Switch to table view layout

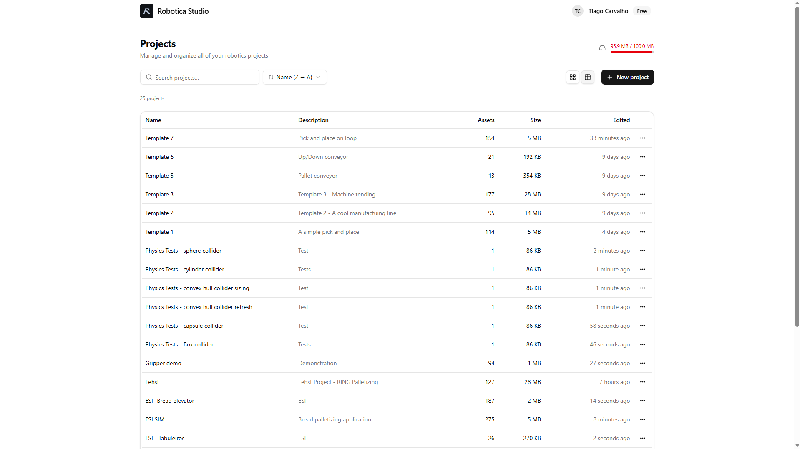pos(587,77)
